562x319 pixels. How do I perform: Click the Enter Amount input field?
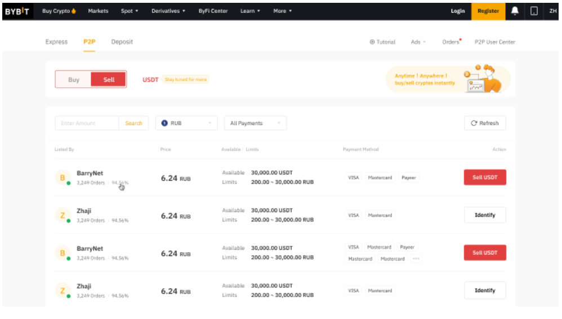tap(87, 123)
